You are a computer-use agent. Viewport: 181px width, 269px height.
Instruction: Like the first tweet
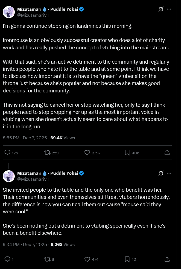coord(87,153)
